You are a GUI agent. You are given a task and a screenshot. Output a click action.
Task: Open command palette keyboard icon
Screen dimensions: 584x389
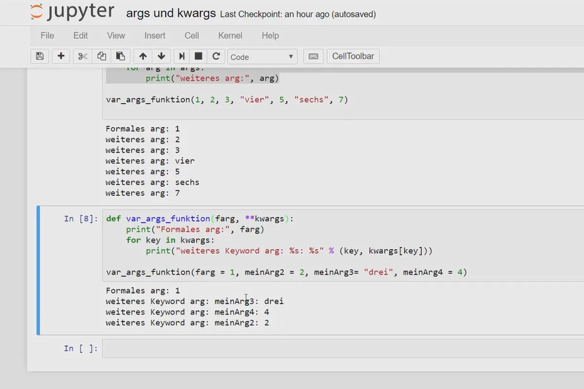(313, 56)
